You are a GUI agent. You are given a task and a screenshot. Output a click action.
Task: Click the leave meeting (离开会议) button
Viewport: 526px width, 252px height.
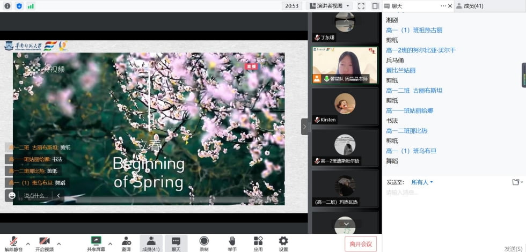click(x=361, y=244)
